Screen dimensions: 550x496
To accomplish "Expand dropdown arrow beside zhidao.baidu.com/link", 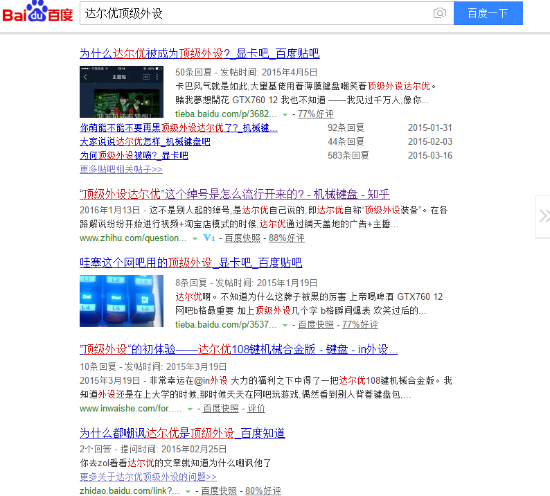I will click(x=188, y=492).
